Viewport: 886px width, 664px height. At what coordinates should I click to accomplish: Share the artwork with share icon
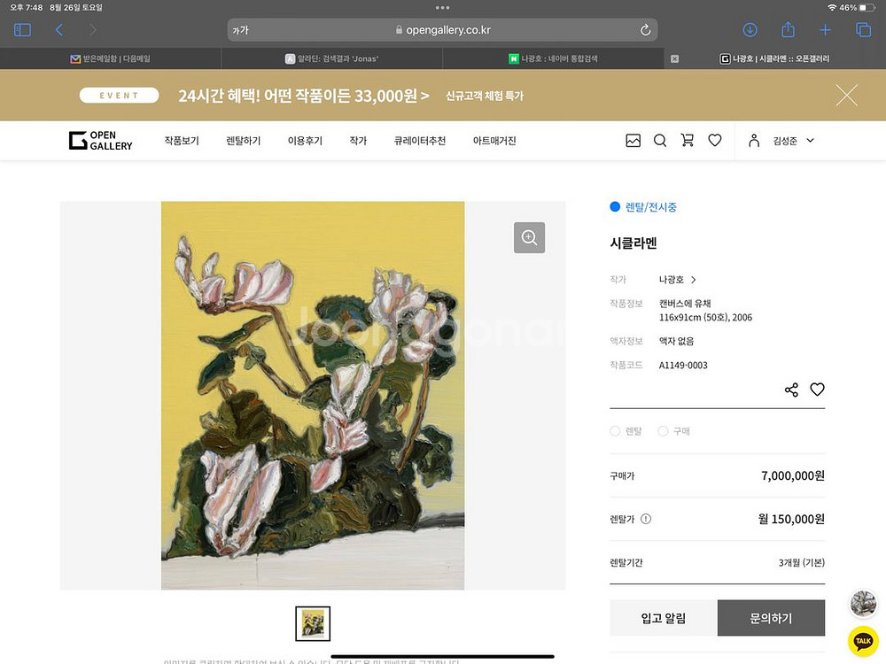[791, 390]
